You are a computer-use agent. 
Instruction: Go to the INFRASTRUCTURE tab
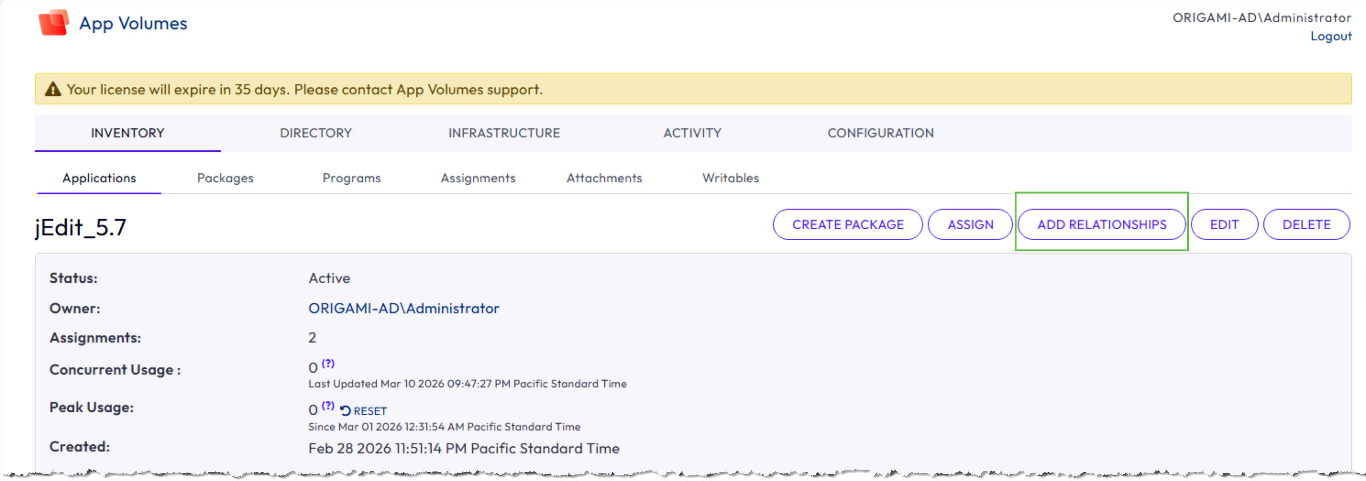(x=504, y=133)
